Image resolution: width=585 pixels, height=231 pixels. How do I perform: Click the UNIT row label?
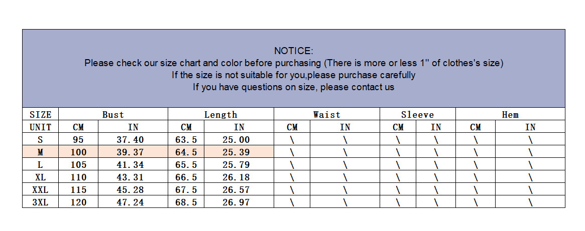tap(41, 127)
